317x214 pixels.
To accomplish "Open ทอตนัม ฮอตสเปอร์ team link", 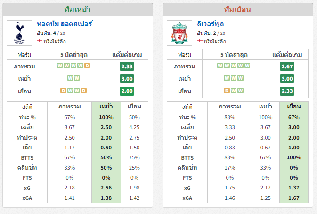I will pos(65,24).
